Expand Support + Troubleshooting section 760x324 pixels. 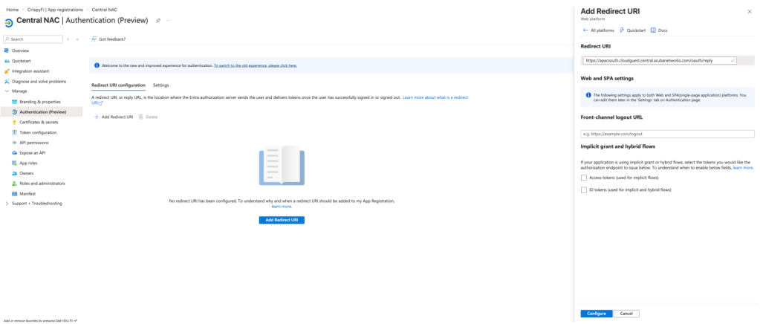point(7,204)
